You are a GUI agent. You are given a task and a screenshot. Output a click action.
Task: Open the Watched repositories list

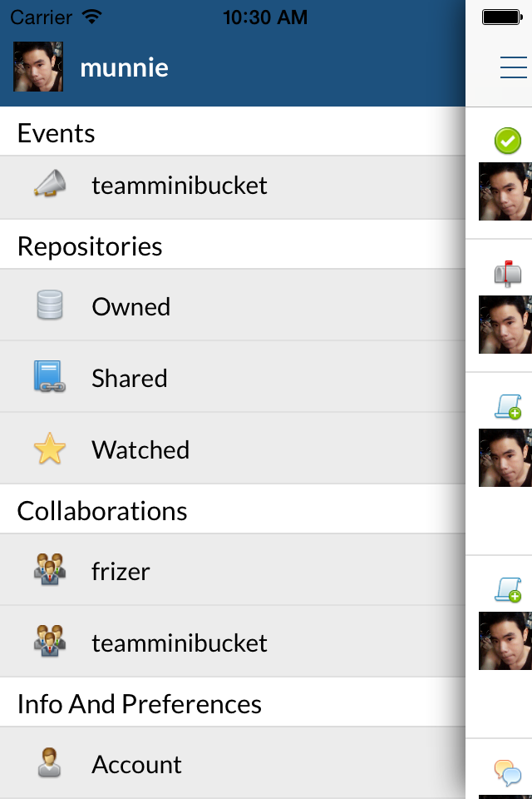pyautogui.click(x=140, y=449)
